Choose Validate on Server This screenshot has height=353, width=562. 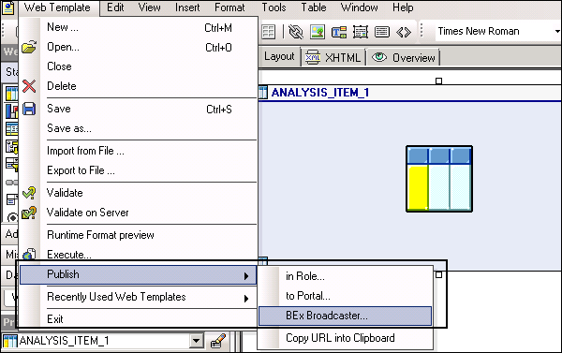coord(139,213)
